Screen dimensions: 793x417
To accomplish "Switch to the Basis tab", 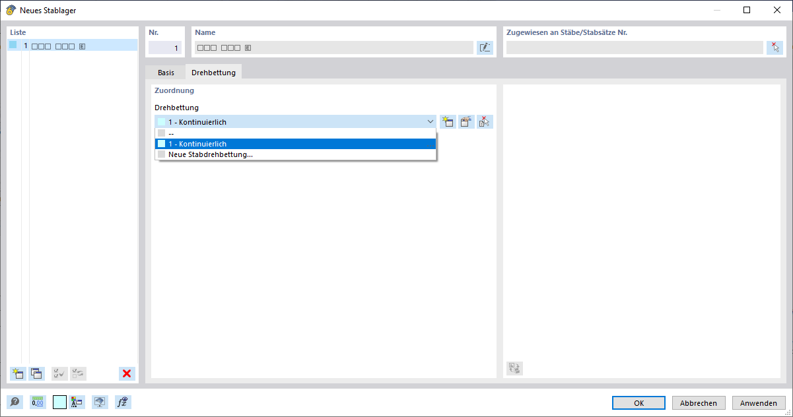I will tap(166, 72).
